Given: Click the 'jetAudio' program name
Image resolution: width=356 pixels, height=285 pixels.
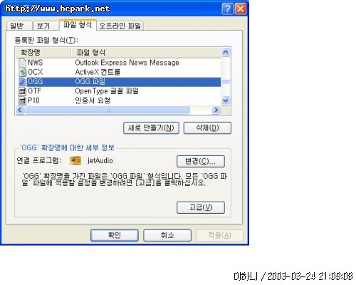Looking at the screenshot, I should [x=100, y=161].
